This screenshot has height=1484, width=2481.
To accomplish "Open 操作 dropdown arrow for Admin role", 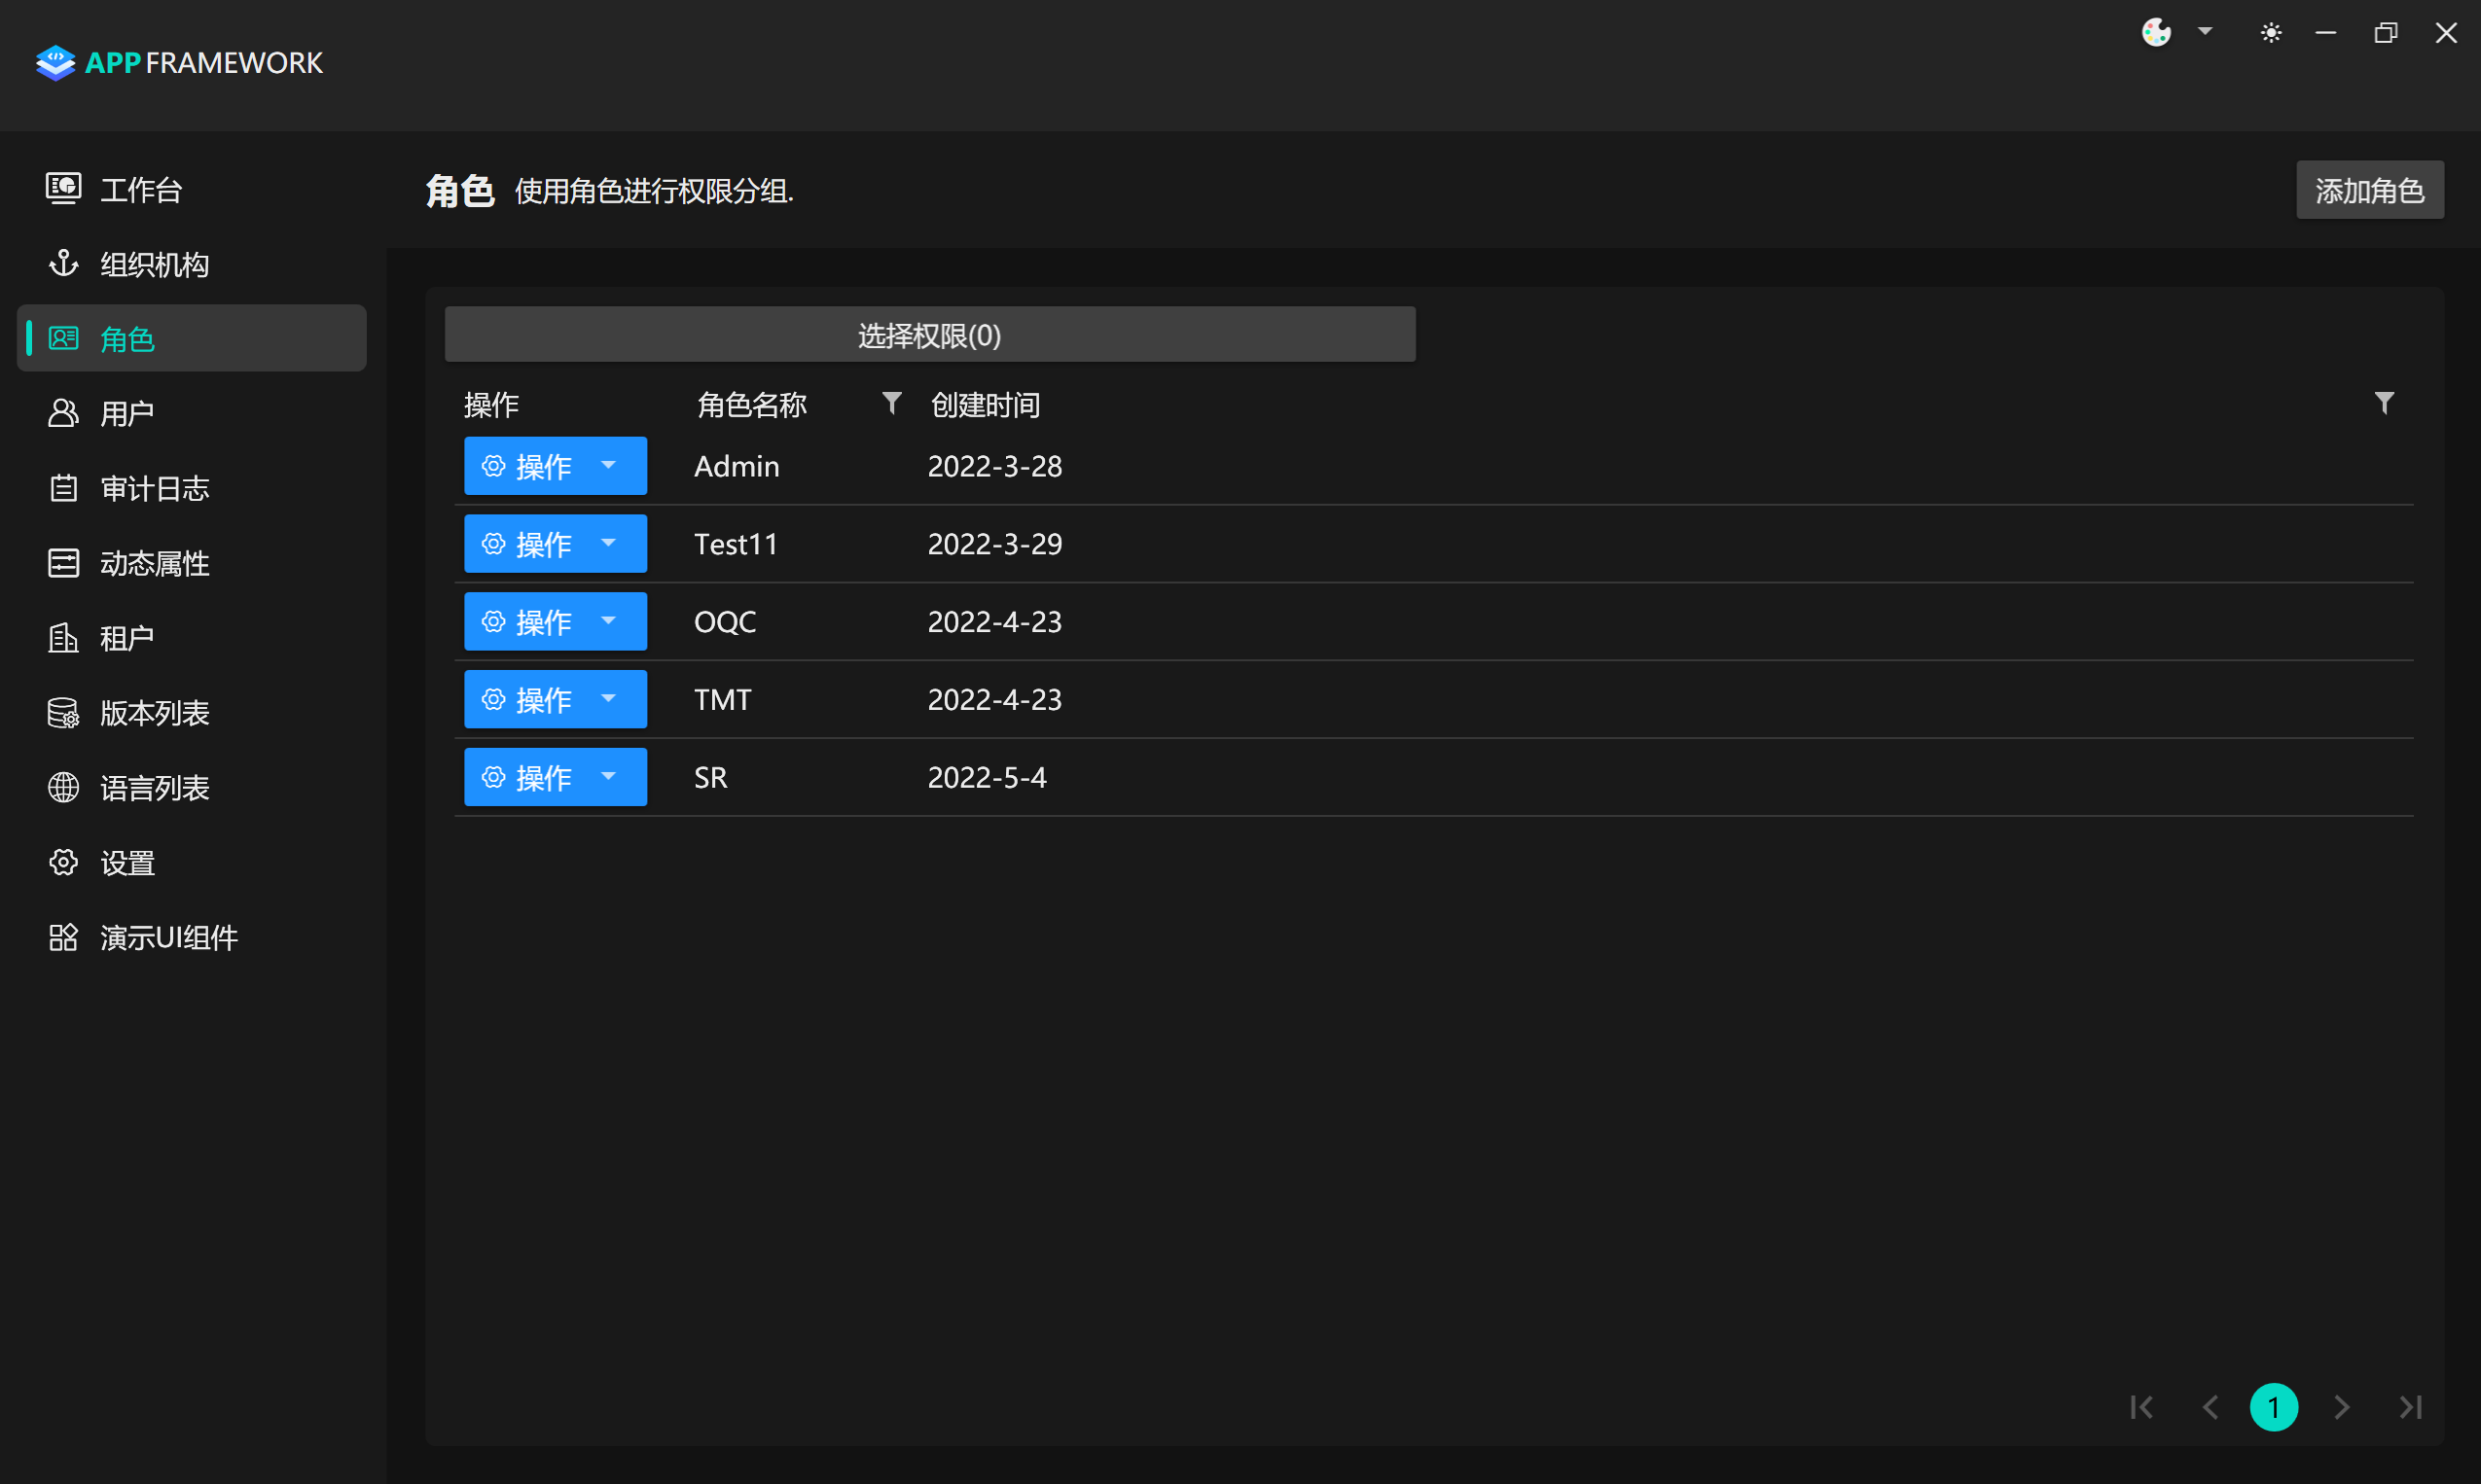I will 608,465.
